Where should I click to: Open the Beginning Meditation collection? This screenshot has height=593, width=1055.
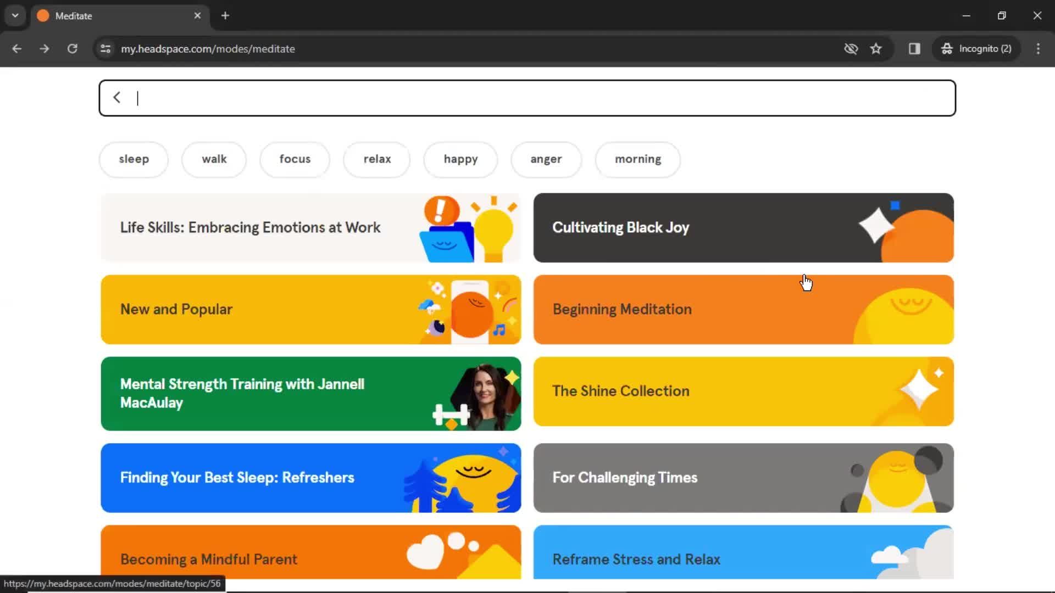tap(743, 310)
